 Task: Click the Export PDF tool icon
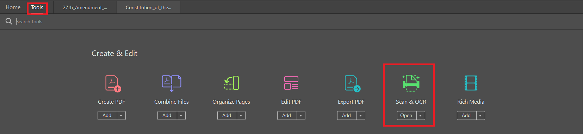coord(352,84)
